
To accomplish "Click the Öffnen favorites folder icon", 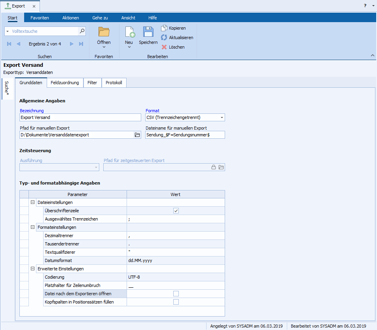I will pos(104,32).
